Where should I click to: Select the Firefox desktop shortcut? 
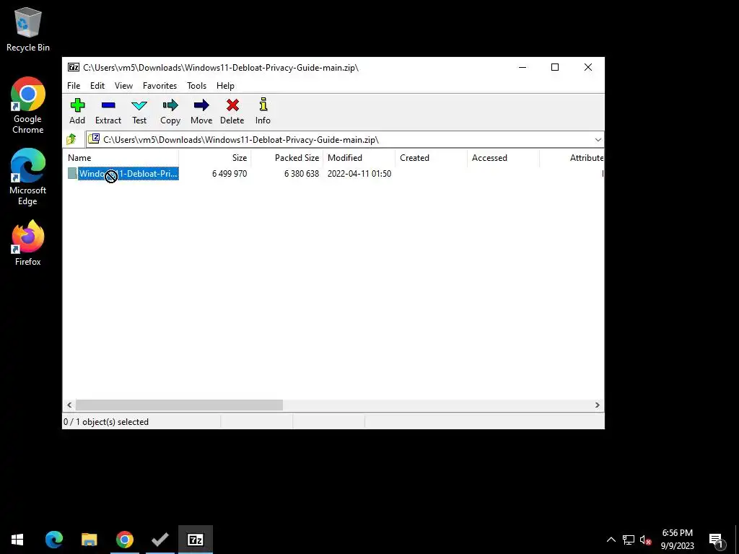pyautogui.click(x=28, y=244)
